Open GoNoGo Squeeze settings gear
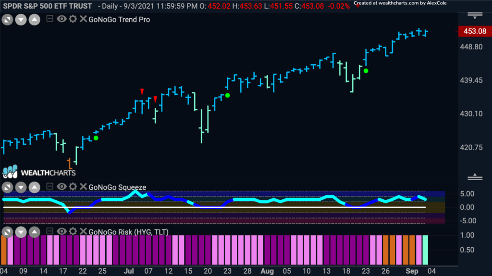This screenshot has height=276, width=492. (x=73, y=186)
